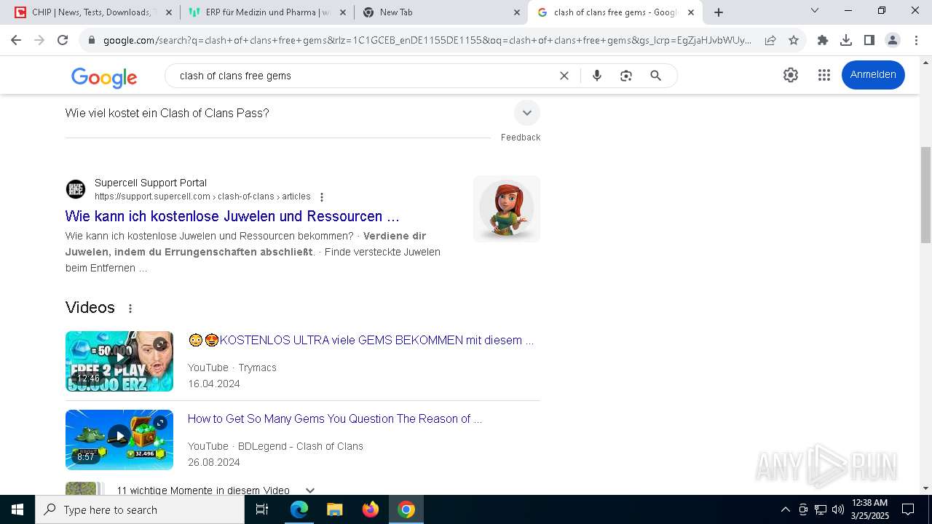Open the Windows Start menu
Viewport: 932px width, 524px height.
[17, 509]
